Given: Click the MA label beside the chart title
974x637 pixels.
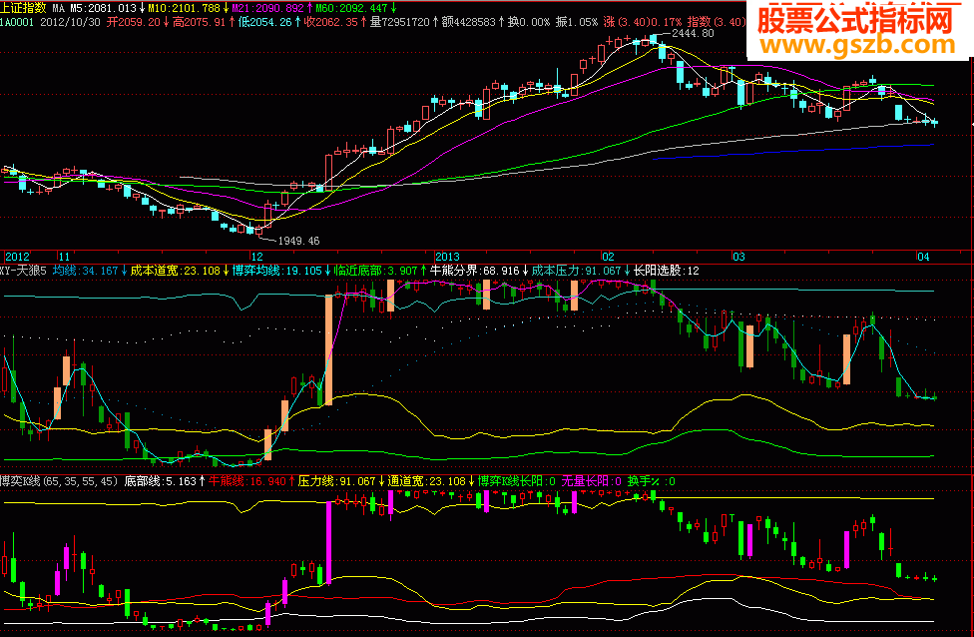Looking at the screenshot, I should (x=59, y=8).
